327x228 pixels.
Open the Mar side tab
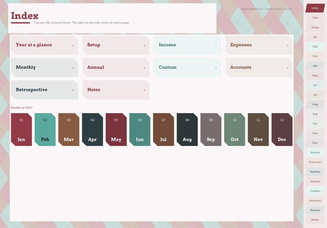pyautogui.click(x=315, y=56)
